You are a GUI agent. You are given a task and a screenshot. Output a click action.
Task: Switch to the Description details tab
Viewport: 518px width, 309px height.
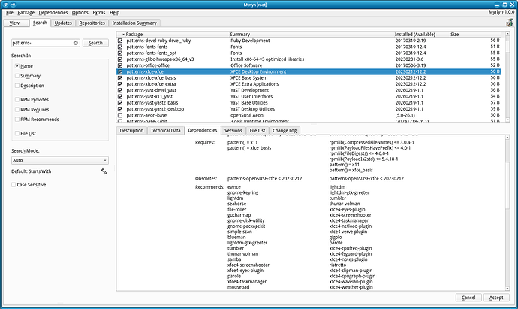point(131,130)
